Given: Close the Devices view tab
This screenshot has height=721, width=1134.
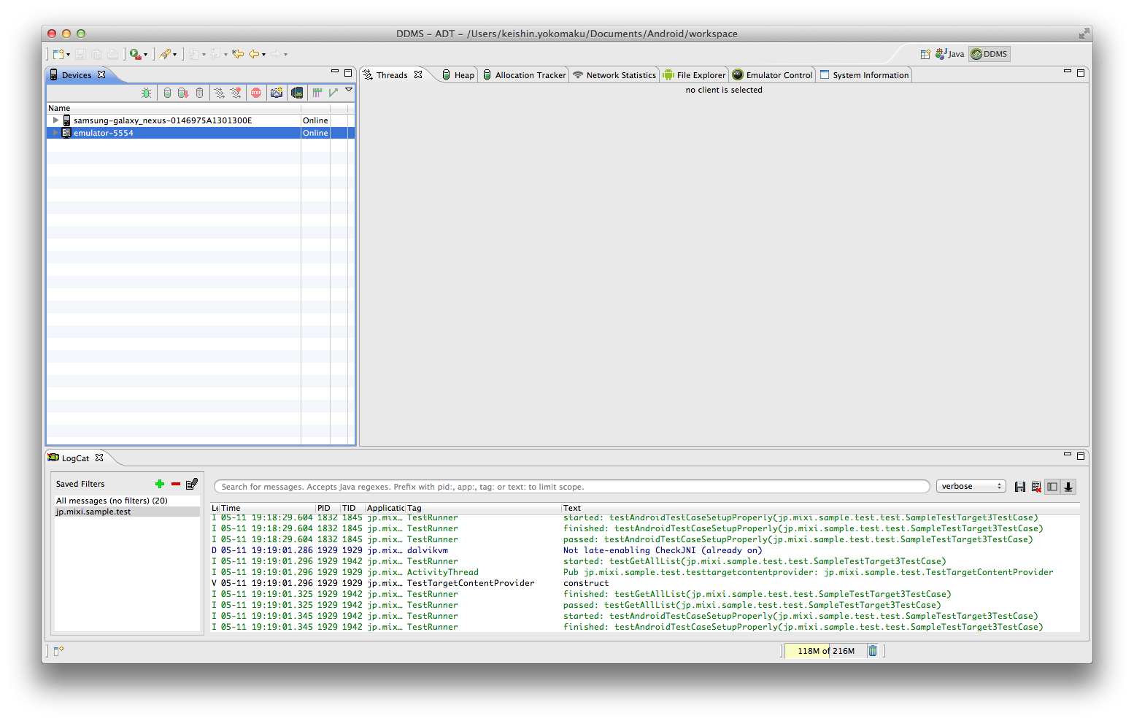Looking at the screenshot, I should [x=101, y=74].
